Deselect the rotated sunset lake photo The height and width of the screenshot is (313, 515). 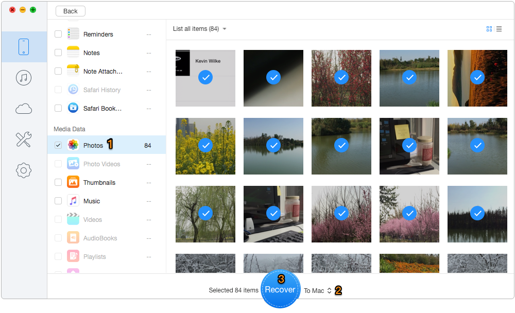[477, 78]
